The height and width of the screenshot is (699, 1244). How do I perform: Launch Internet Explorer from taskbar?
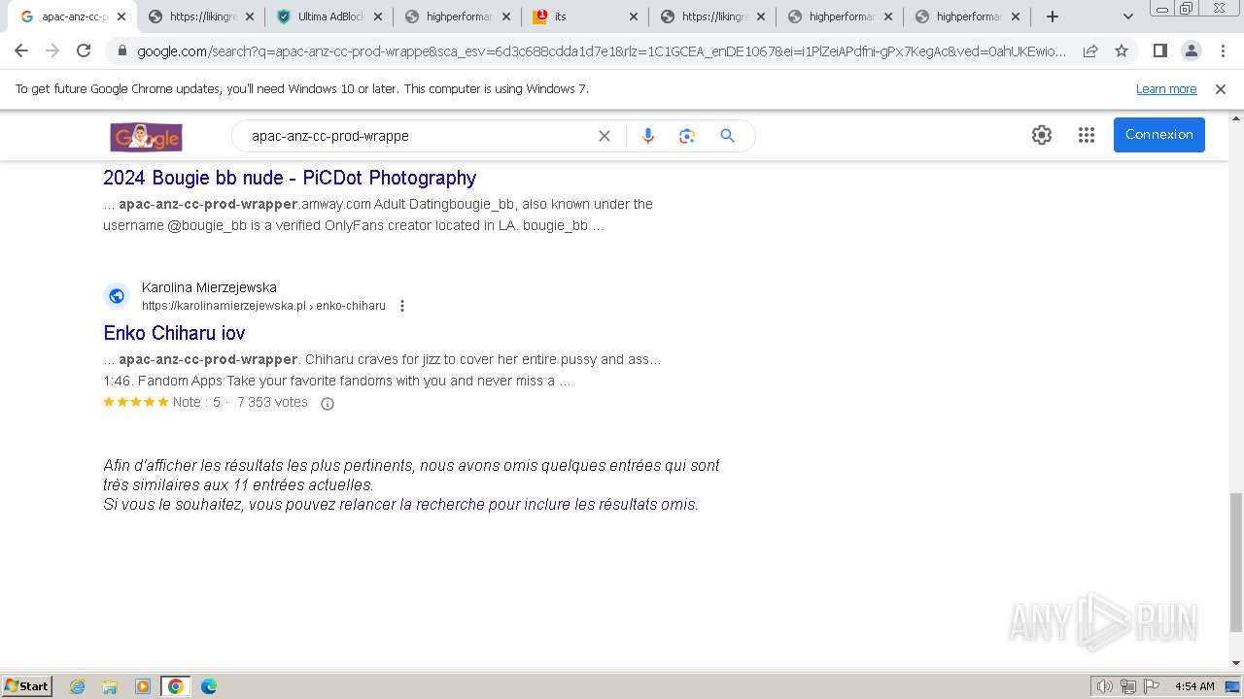[x=78, y=686]
